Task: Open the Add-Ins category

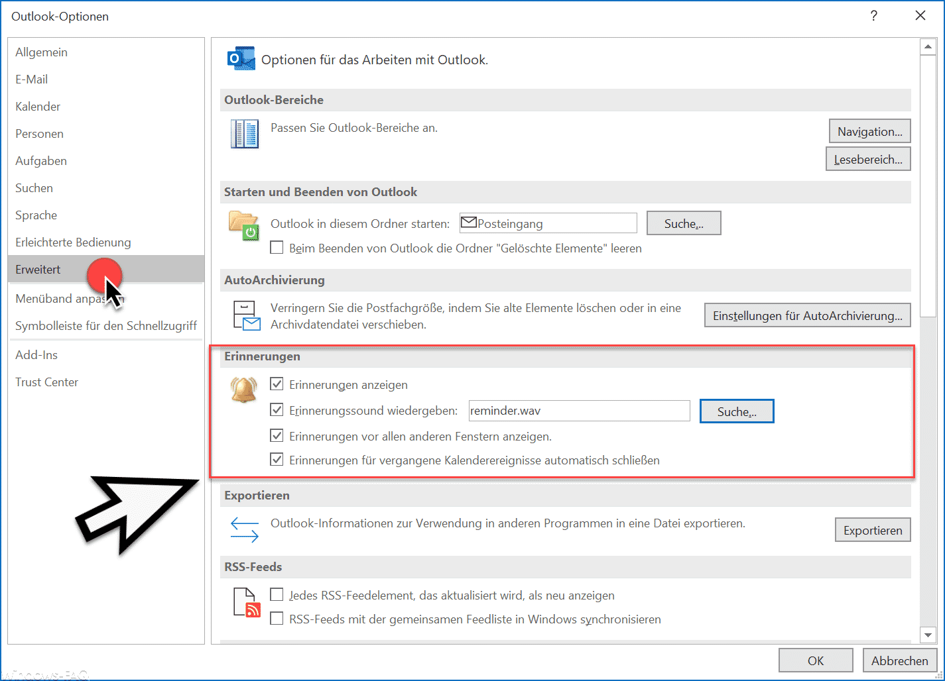Action: click(106, 355)
